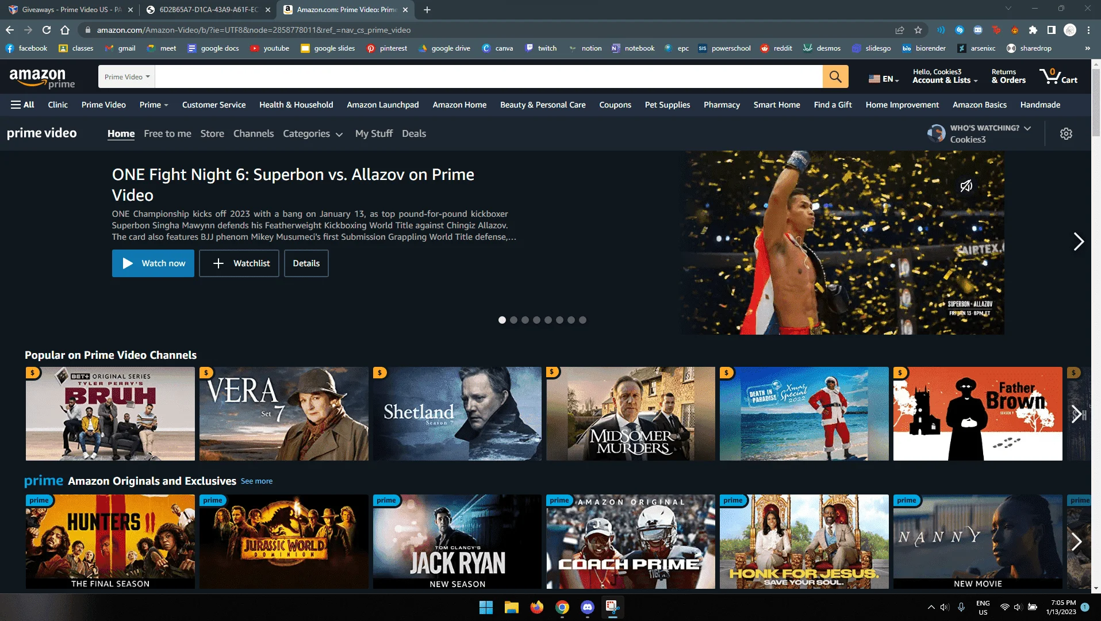This screenshot has height=621, width=1101.
Task: Open Discord from the taskbar
Action: click(x=587, y=607)
